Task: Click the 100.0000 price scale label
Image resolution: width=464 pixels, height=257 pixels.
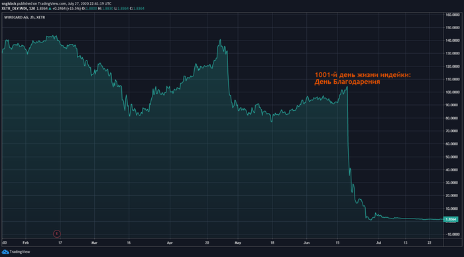Action: [x=453, y=92]
